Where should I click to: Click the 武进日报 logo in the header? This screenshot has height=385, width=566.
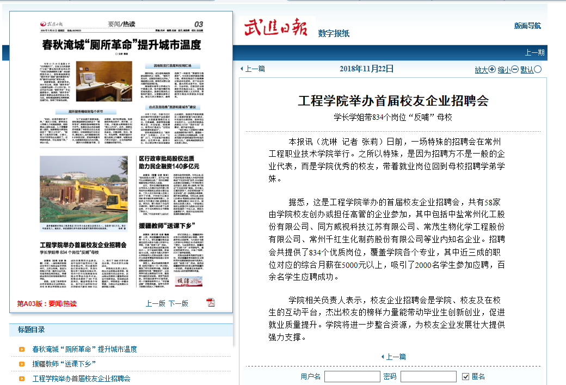pyautogui.click(x=276, y=28)
